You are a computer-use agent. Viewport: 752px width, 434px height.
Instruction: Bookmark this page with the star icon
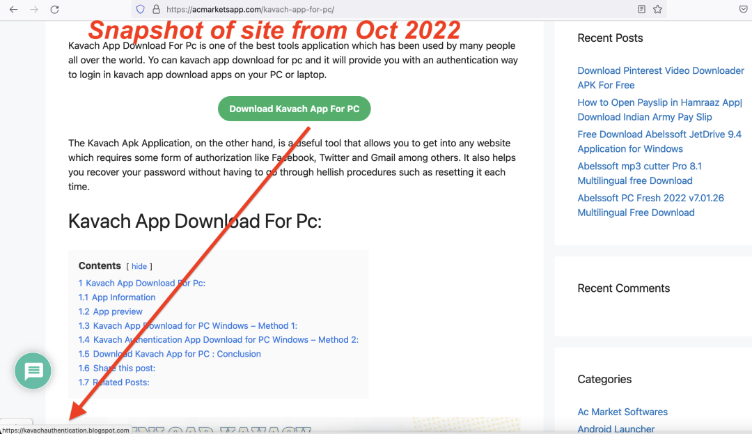tap(657, 10)
